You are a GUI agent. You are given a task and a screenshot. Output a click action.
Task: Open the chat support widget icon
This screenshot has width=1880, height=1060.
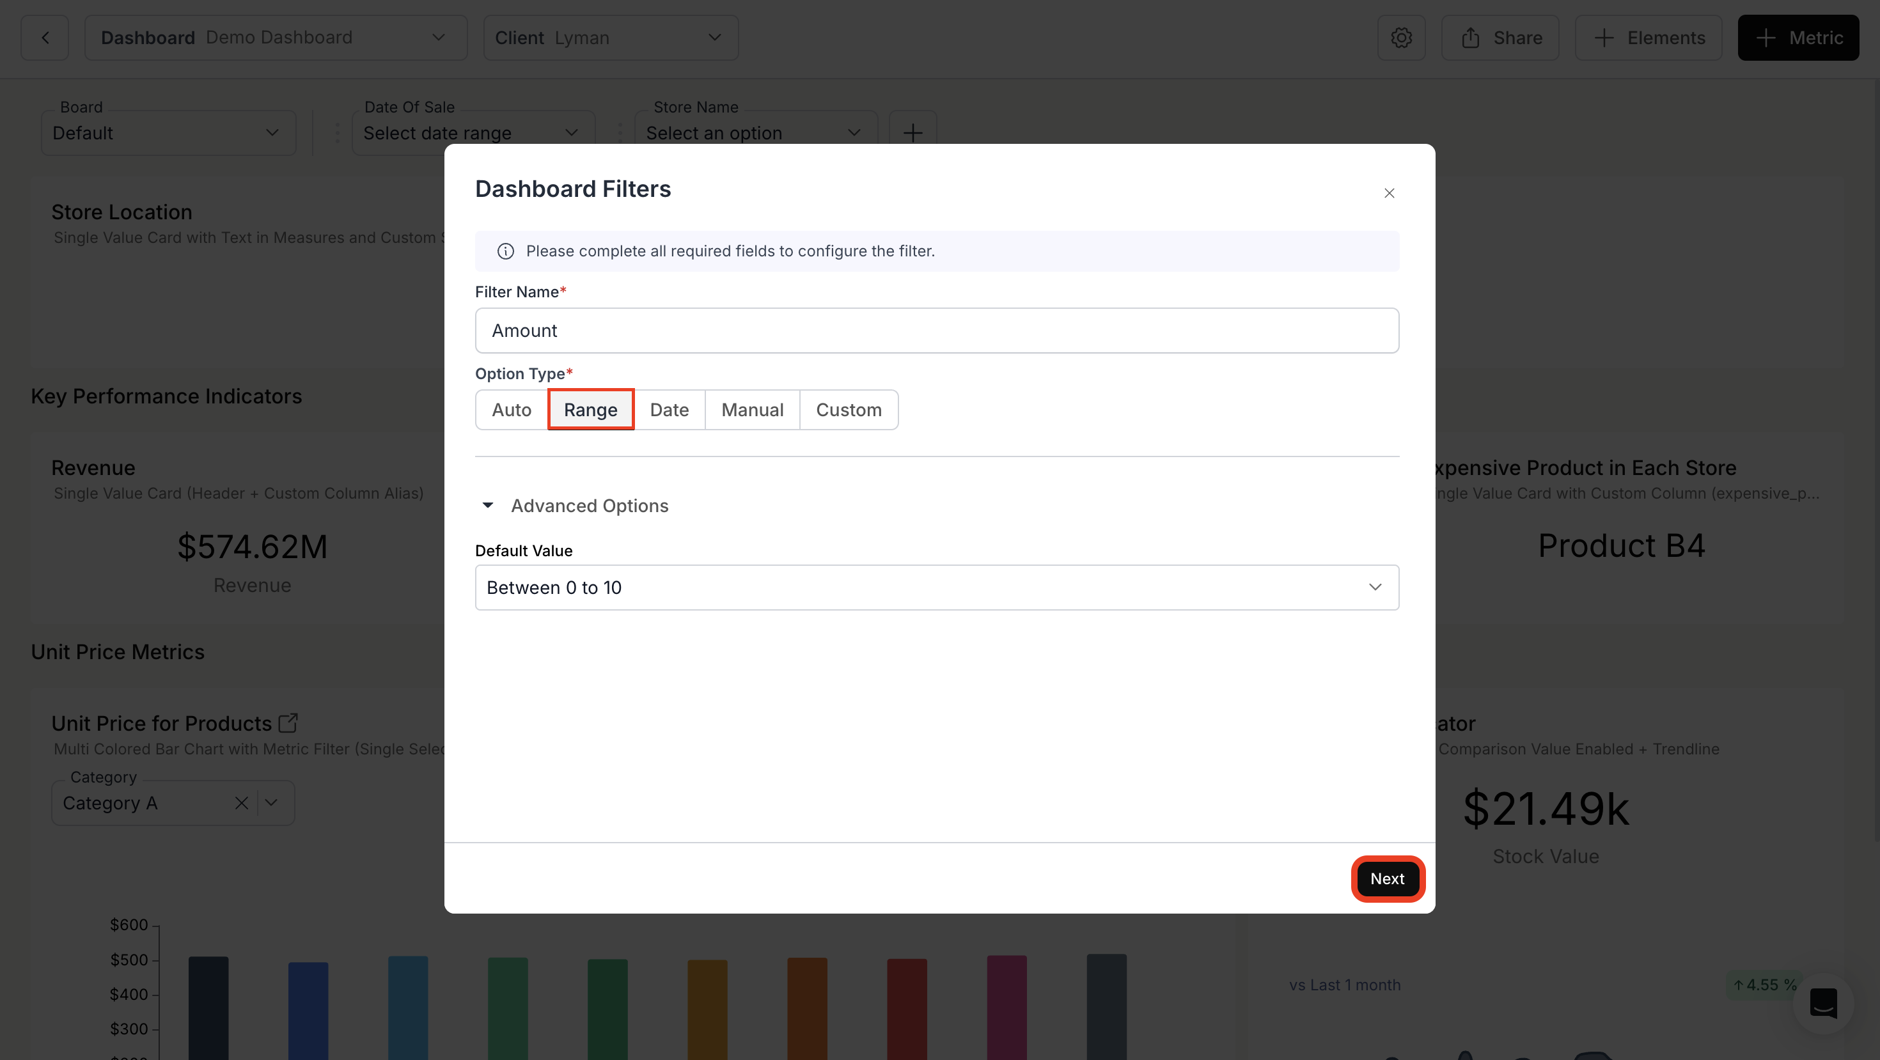pyautogui.click(x=1822, y=1004)
